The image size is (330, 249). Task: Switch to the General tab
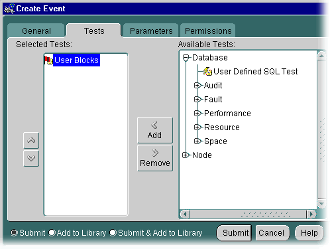(36, 31)
